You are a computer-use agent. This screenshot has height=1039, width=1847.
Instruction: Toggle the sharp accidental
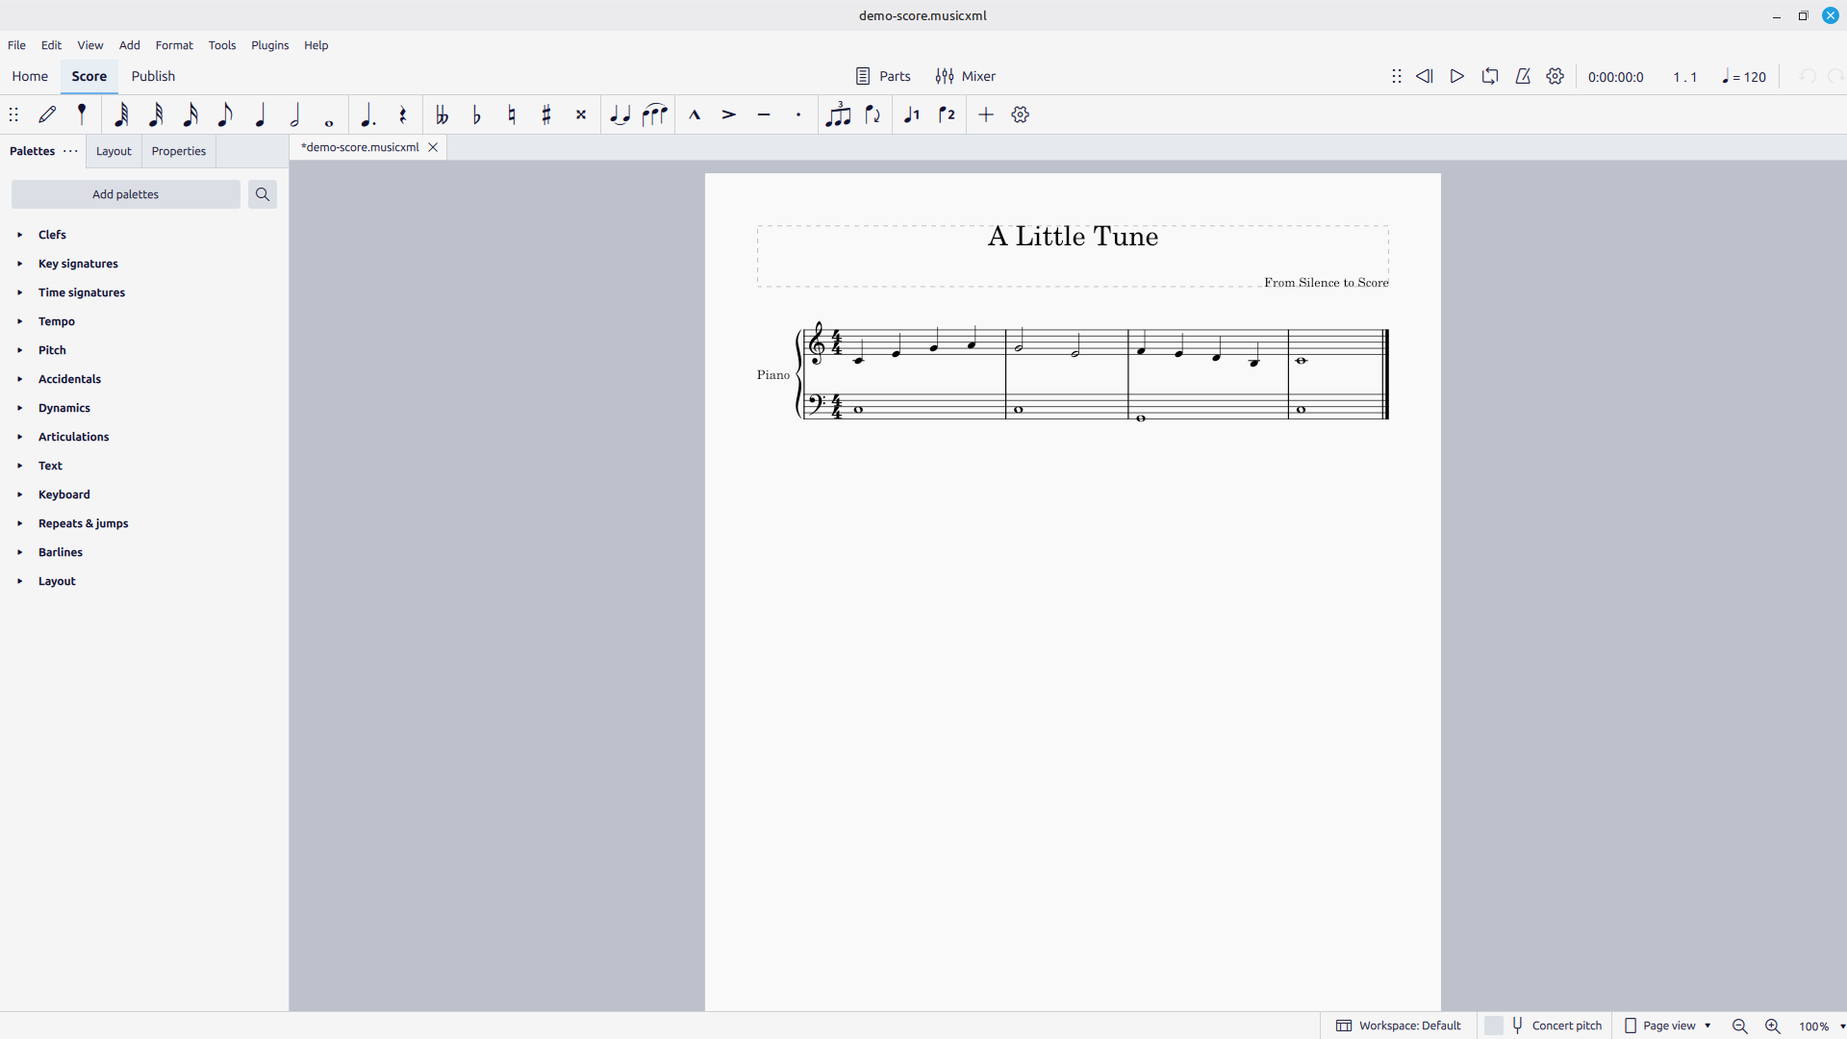pyautogui.click(x=546, y=114)
